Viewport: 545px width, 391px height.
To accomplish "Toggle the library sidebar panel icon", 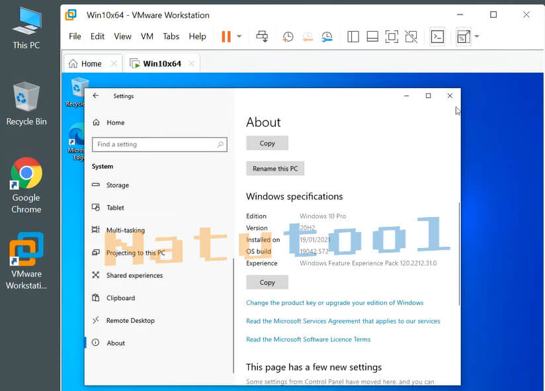I will (x=353, y=37).
